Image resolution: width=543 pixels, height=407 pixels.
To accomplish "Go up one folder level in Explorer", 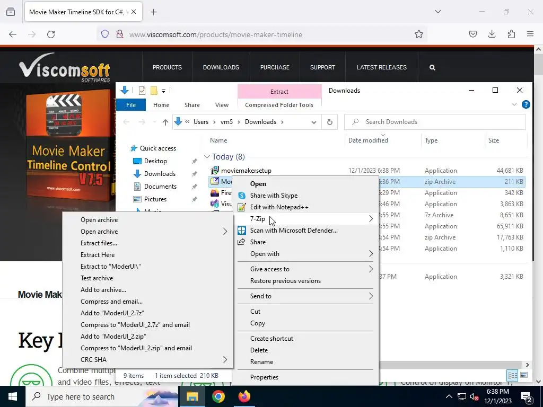I will [165, 122].
